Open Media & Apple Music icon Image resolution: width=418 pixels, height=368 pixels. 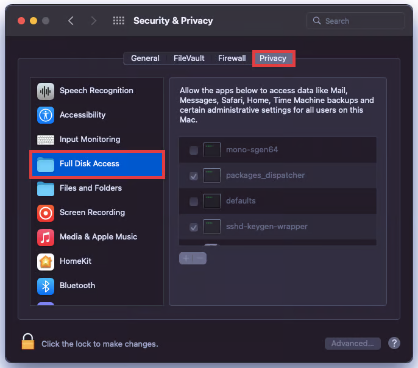[x=46, y=237]
